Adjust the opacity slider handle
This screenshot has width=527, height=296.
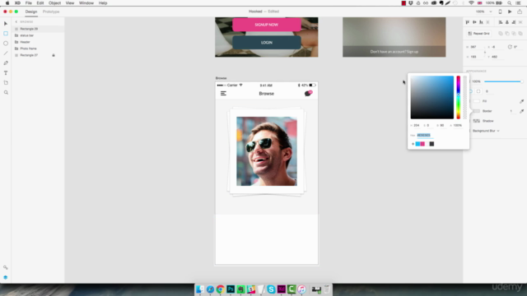[521, 81]
